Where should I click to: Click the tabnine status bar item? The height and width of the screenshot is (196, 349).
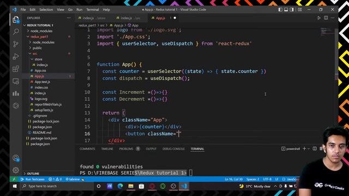pyautogui.click(x=75, y=179)
